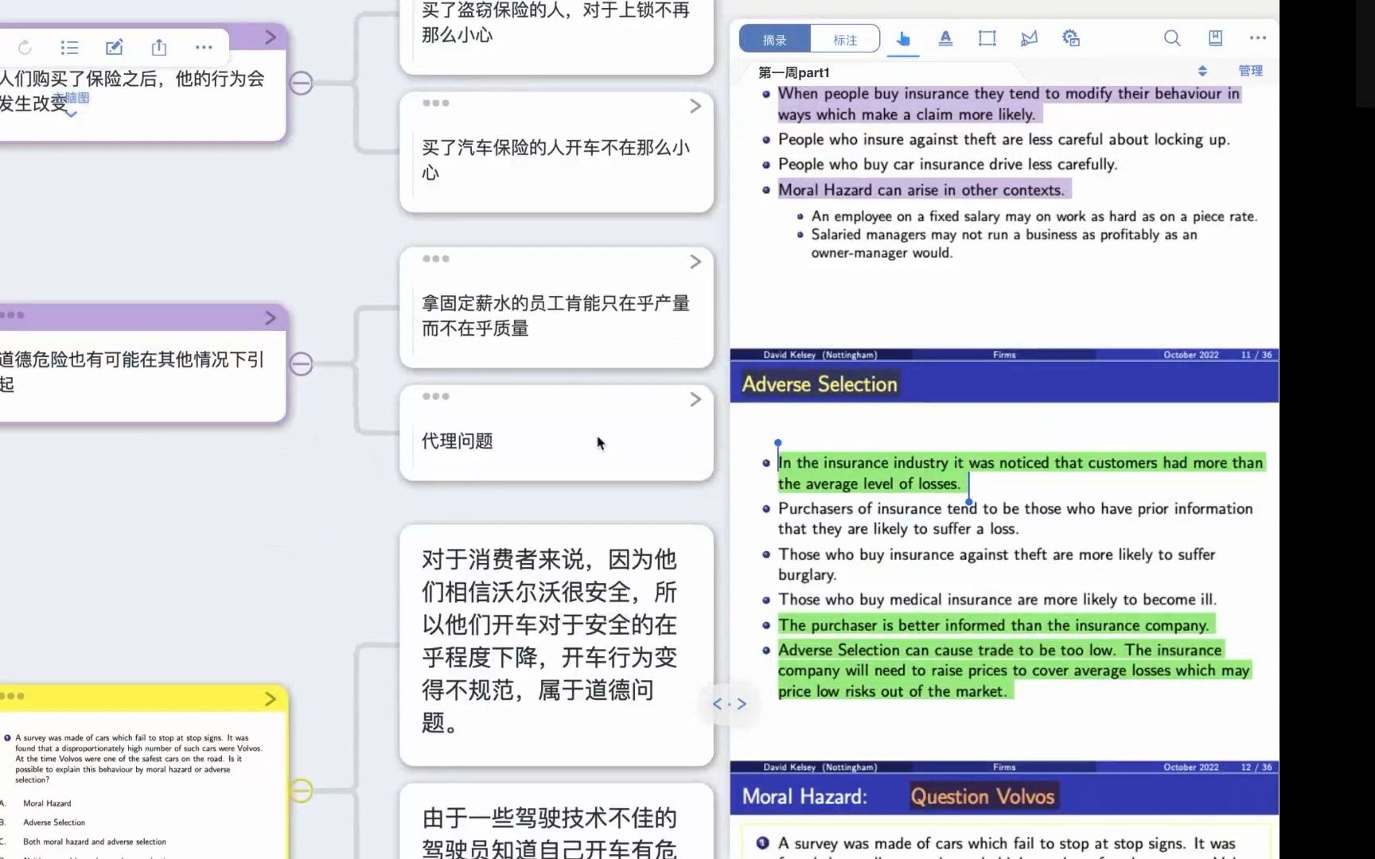
Task: Click the 'Moral Hazard:' slide heading
Action: [804, 797]
